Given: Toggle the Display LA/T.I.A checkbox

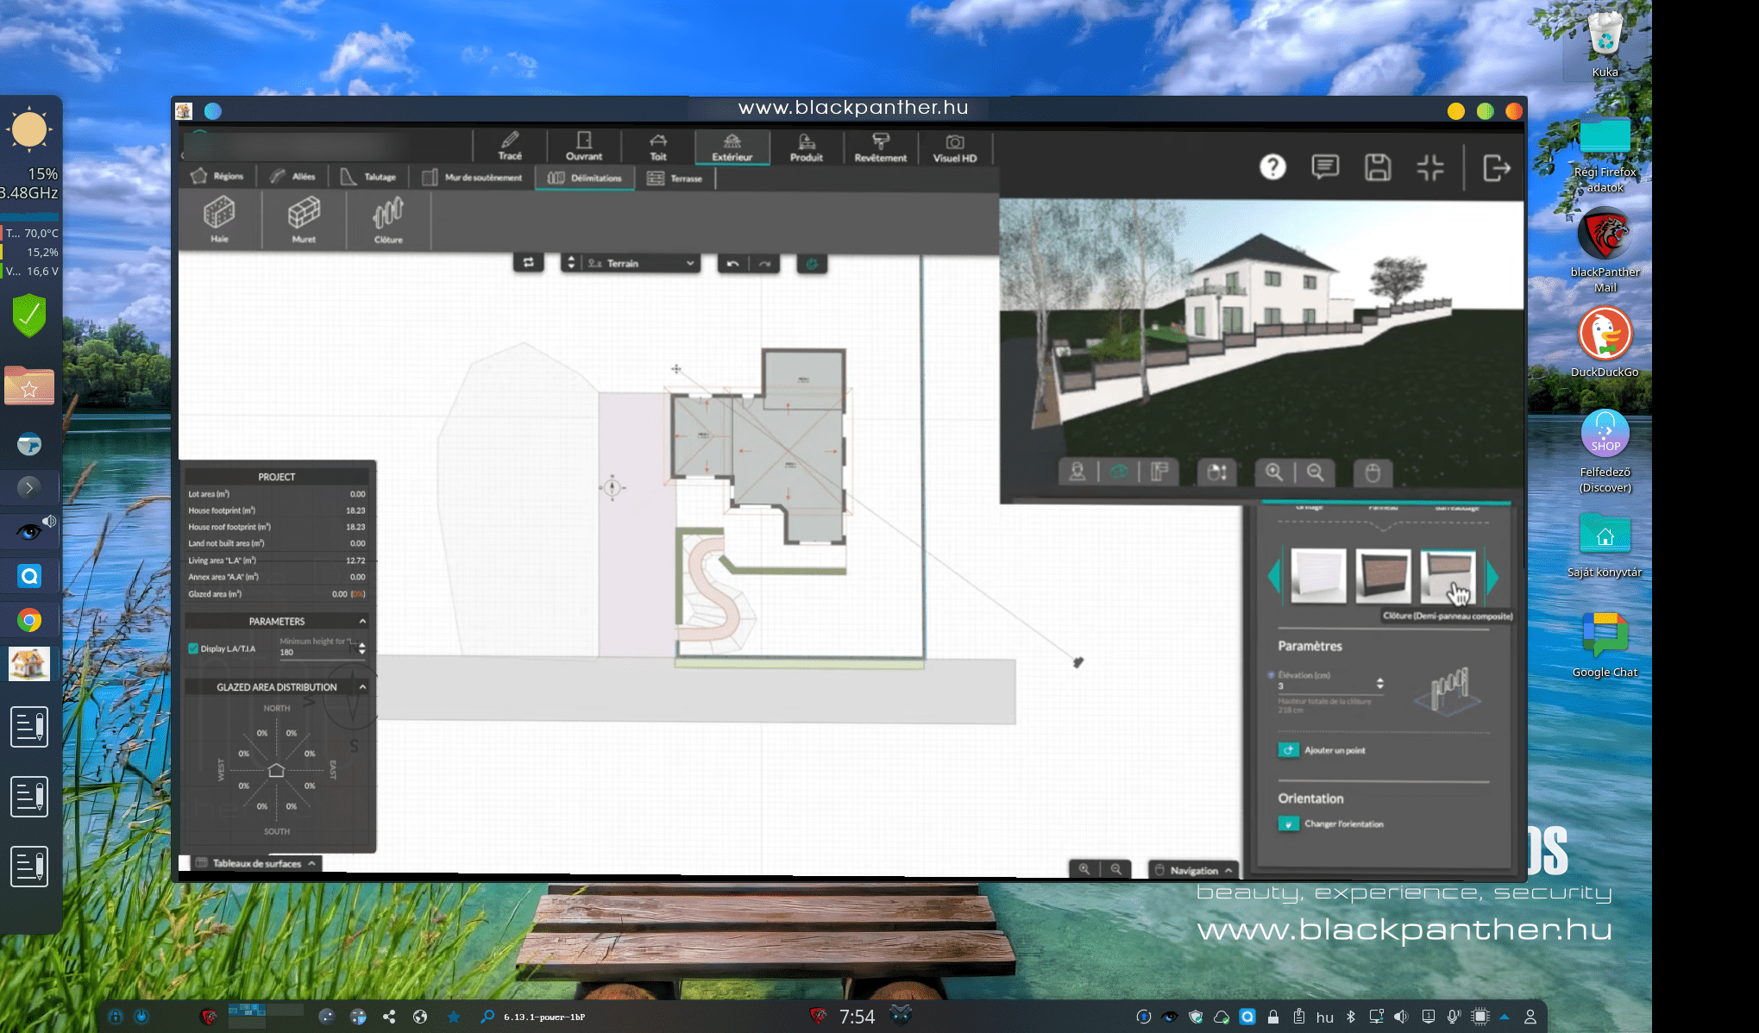Looking at the screenshot, I should [x=194, y=648].
